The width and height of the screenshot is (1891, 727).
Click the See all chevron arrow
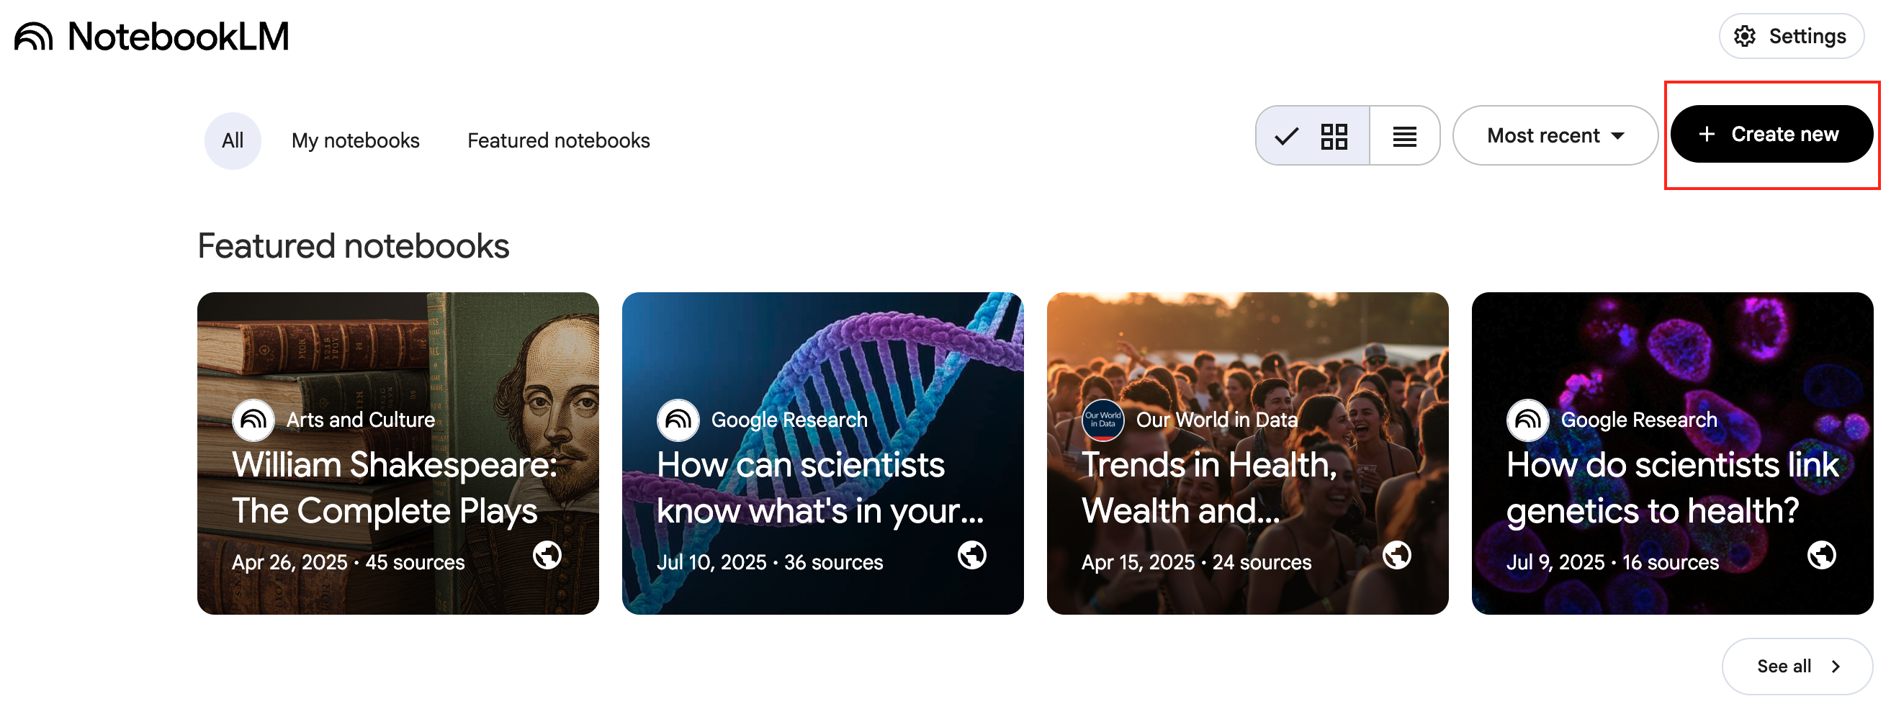(1836, 666)
